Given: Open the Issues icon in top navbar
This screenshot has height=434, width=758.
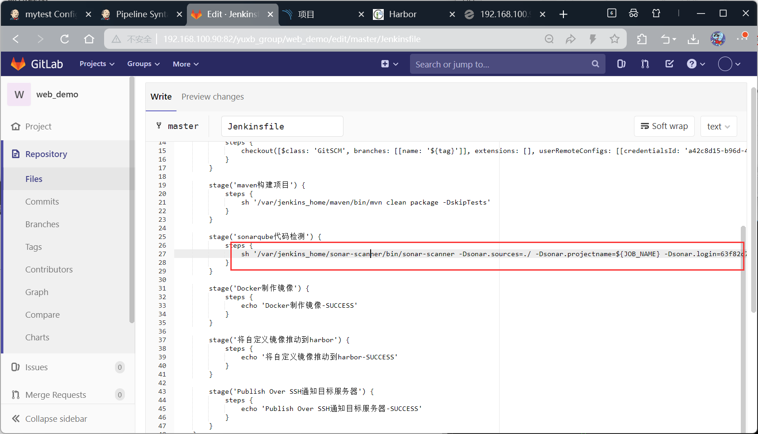Looking at the screenshot, I should pyautogui.click(x=621, y=64).
